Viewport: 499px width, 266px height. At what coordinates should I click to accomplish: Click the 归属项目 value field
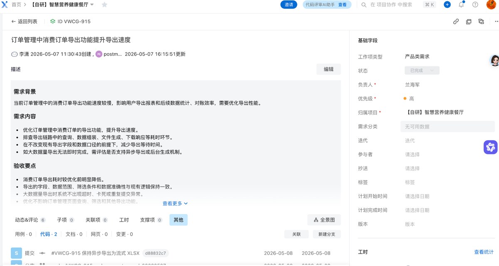[x=434, y=112]
